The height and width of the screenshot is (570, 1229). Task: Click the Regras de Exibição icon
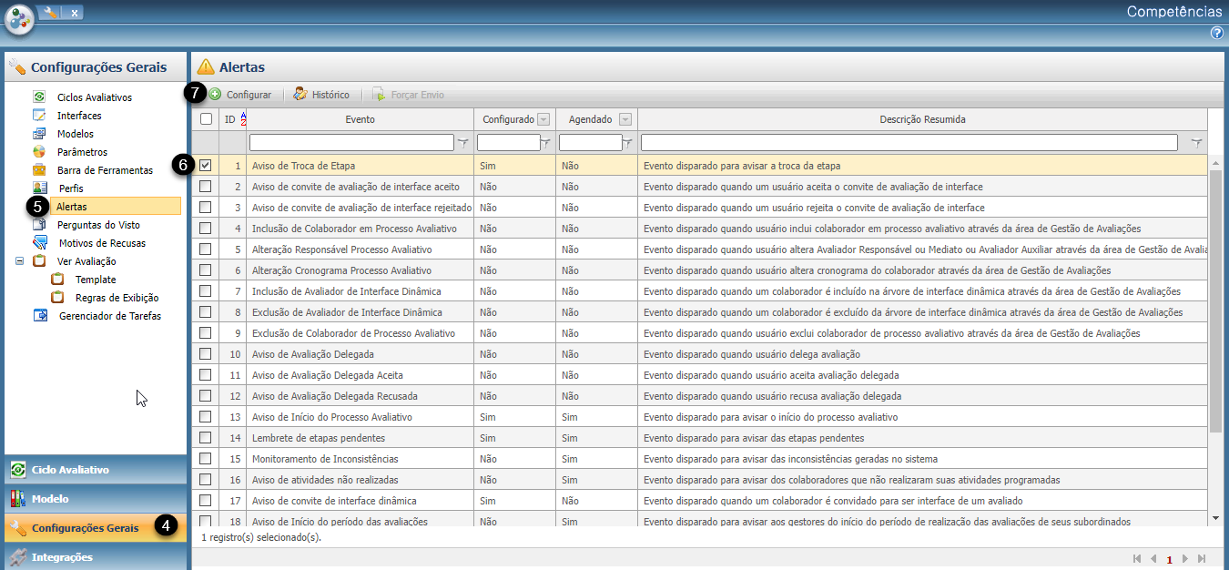coord(57,298)
